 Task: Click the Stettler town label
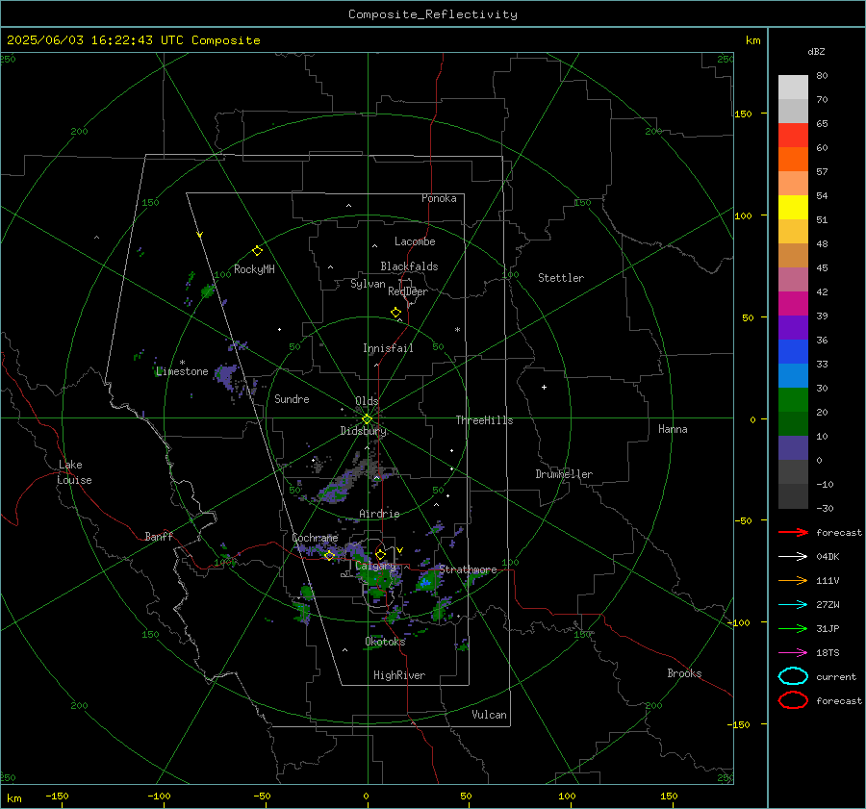click(x=561, y=278)
